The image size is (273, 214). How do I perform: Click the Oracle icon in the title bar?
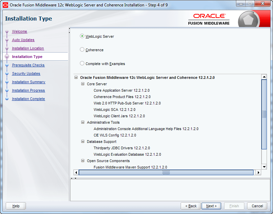click(5, 5)
